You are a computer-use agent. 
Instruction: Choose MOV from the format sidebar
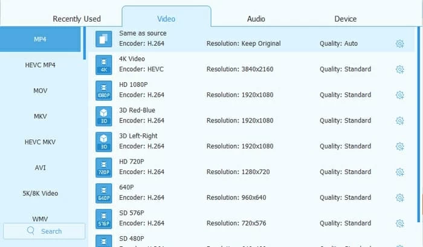pos(40,91)
